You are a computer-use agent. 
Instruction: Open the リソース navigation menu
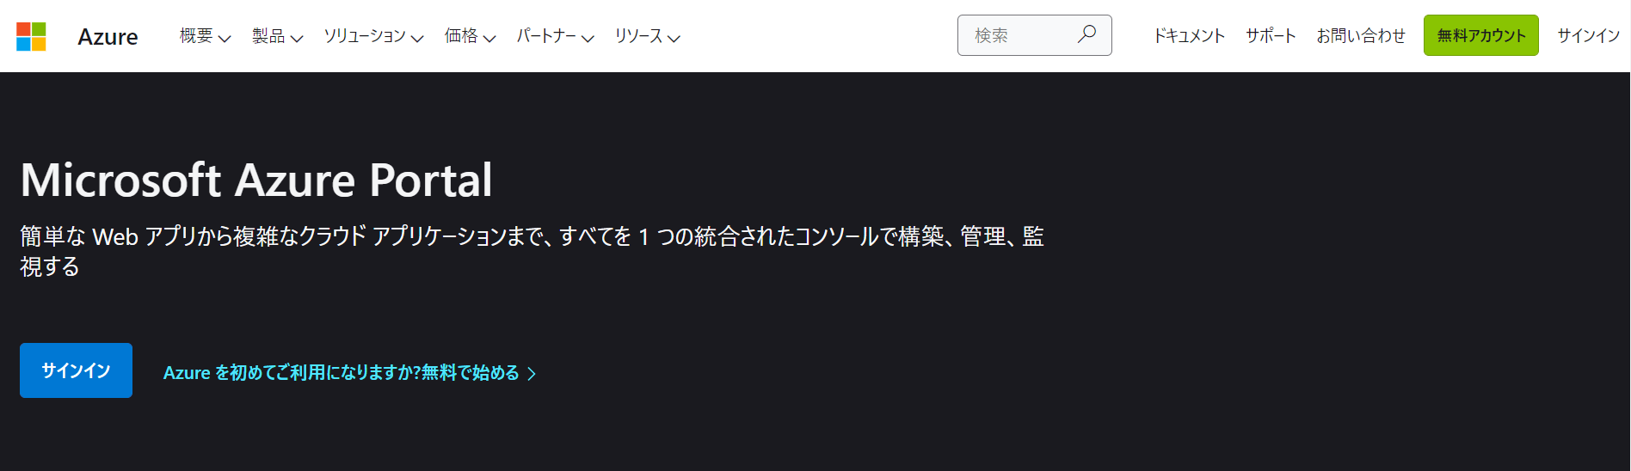tap(647, 36)
